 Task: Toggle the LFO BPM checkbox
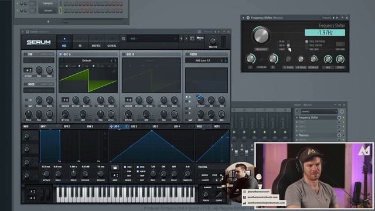pos(138,167)
